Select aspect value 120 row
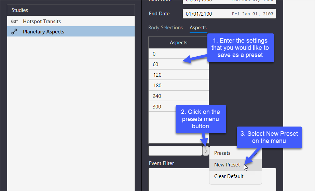This screenshot has width=315, height=191. tap(178, 75)
